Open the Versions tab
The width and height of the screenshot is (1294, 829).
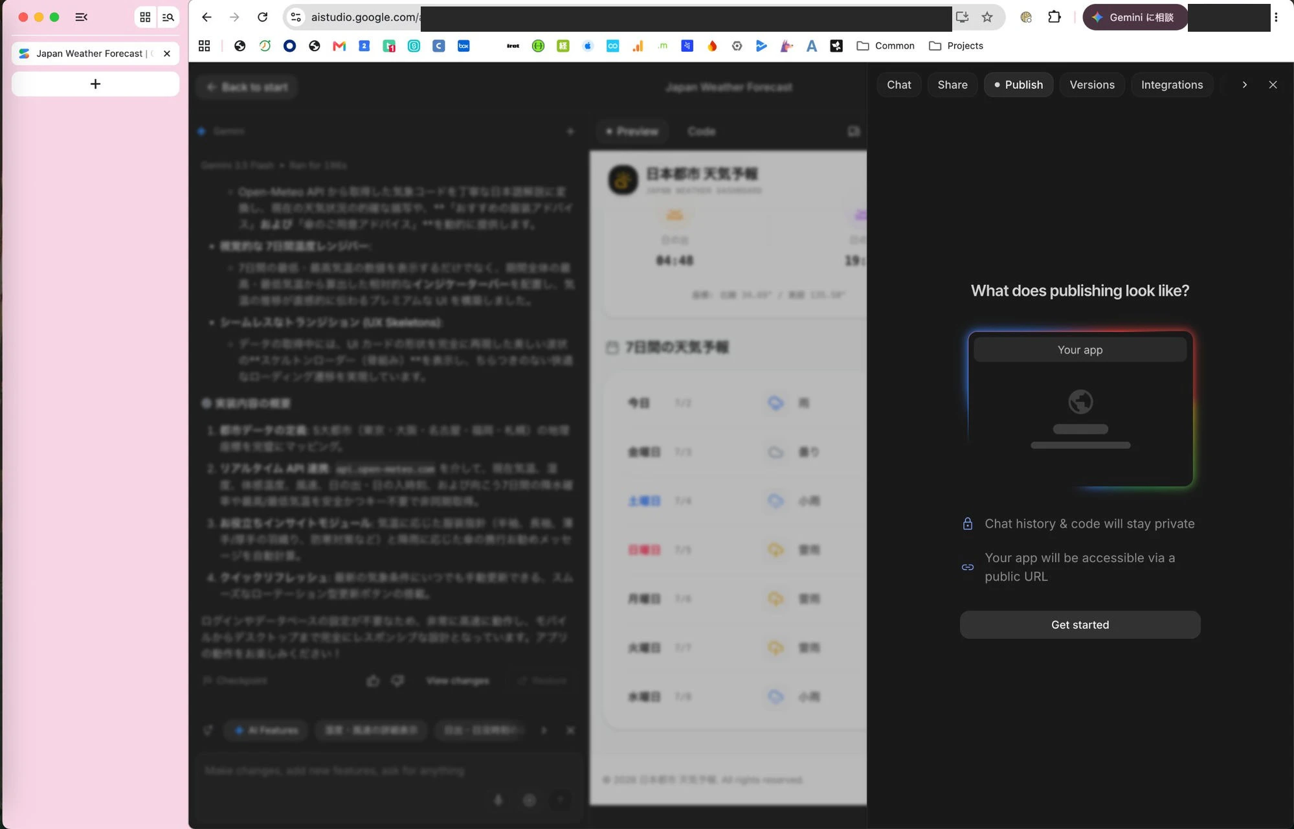(x=1092, y=85)
